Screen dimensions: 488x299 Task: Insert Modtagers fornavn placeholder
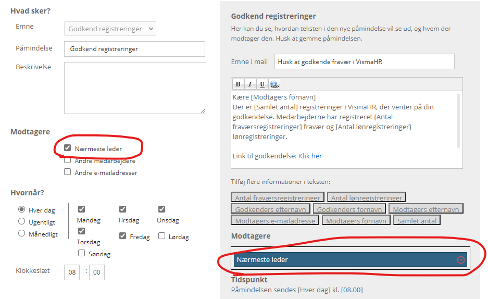point(356,220)
